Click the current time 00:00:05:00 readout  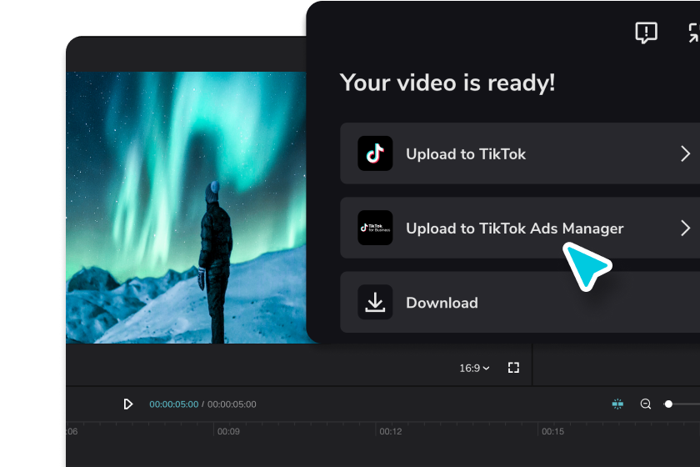173,404
